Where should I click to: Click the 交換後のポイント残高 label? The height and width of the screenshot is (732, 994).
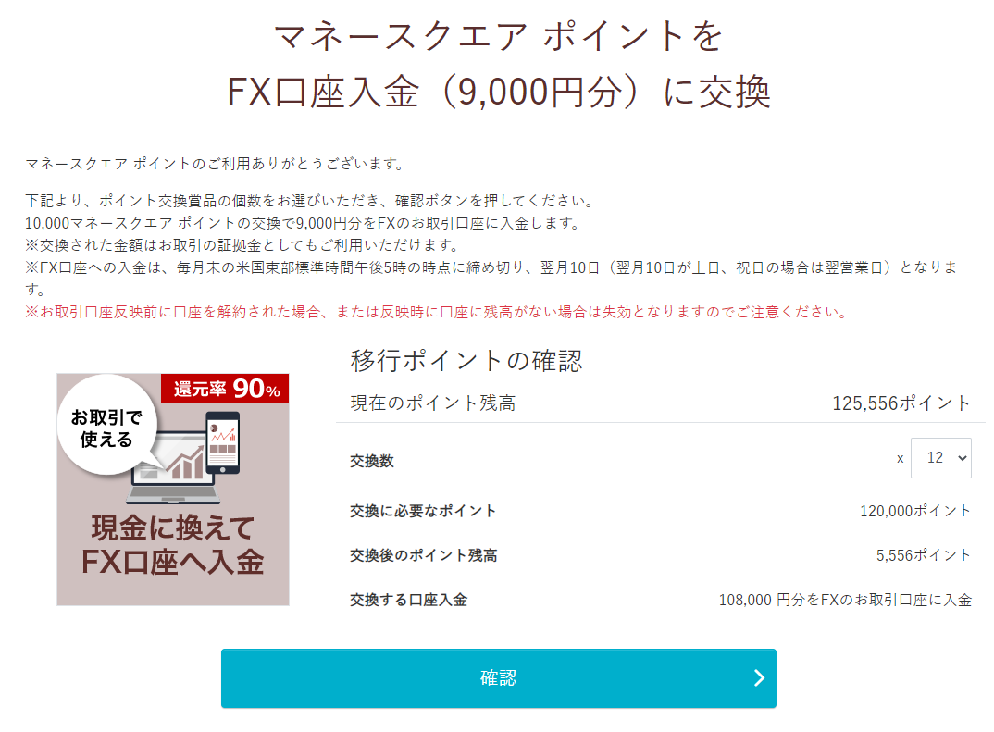tap(424, 555)
